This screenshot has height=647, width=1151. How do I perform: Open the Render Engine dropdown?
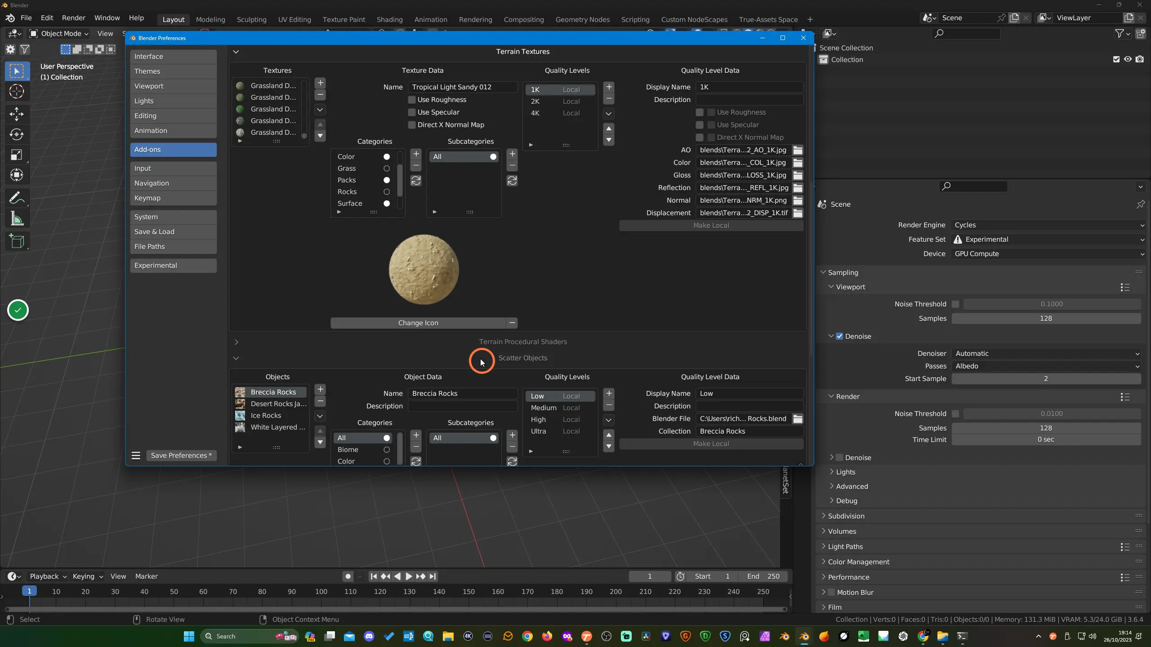point(1048,225)
